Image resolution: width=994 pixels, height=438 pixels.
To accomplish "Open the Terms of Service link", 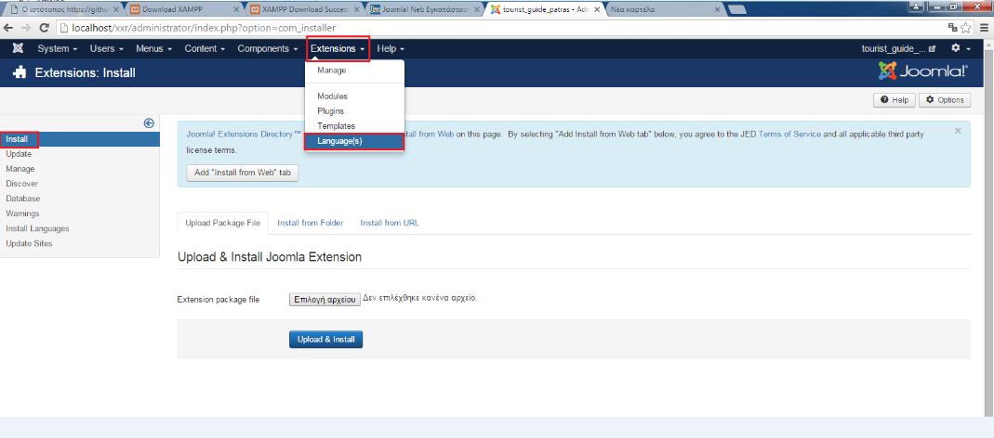I will click(x=789, y=135).
